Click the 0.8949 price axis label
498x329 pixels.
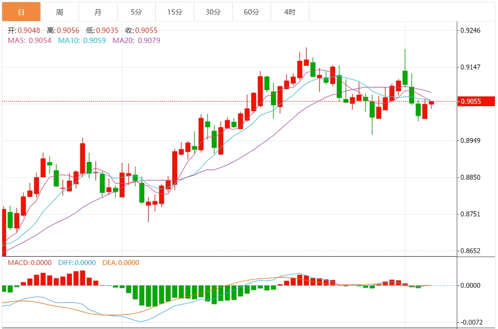(x=470, y=140)
